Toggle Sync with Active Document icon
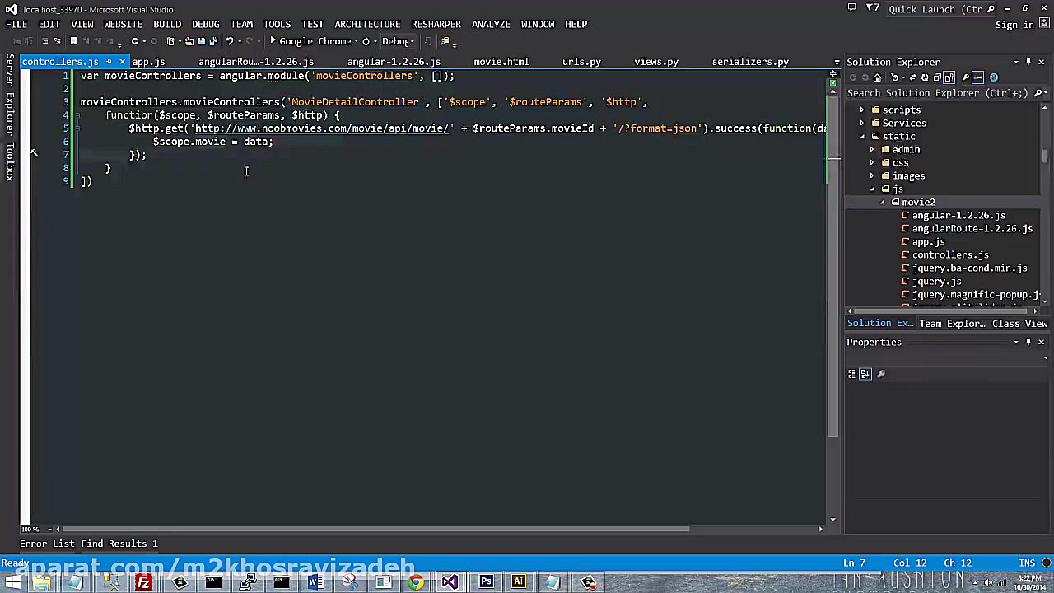 click(913, 77)
